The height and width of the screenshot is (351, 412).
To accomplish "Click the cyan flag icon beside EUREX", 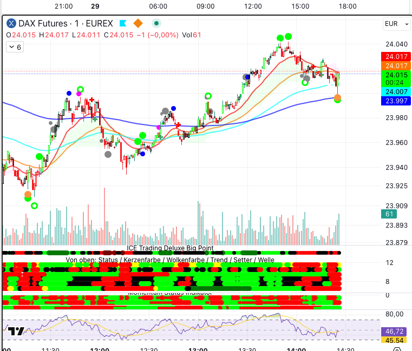I will click(123, 23).
